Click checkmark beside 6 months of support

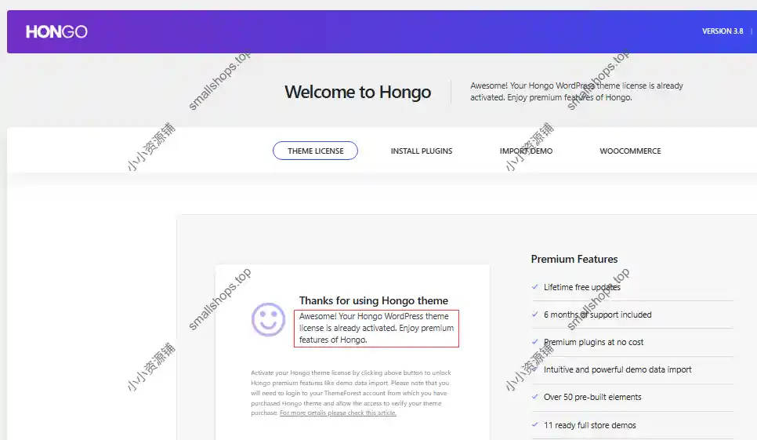(x=535, y=315)
